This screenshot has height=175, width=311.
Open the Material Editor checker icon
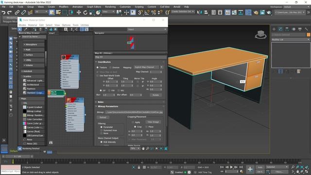248,13
